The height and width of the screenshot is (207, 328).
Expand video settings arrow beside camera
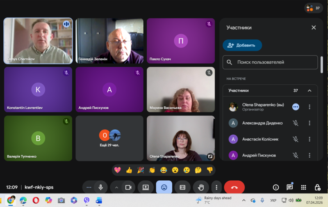tap(116, 187)
